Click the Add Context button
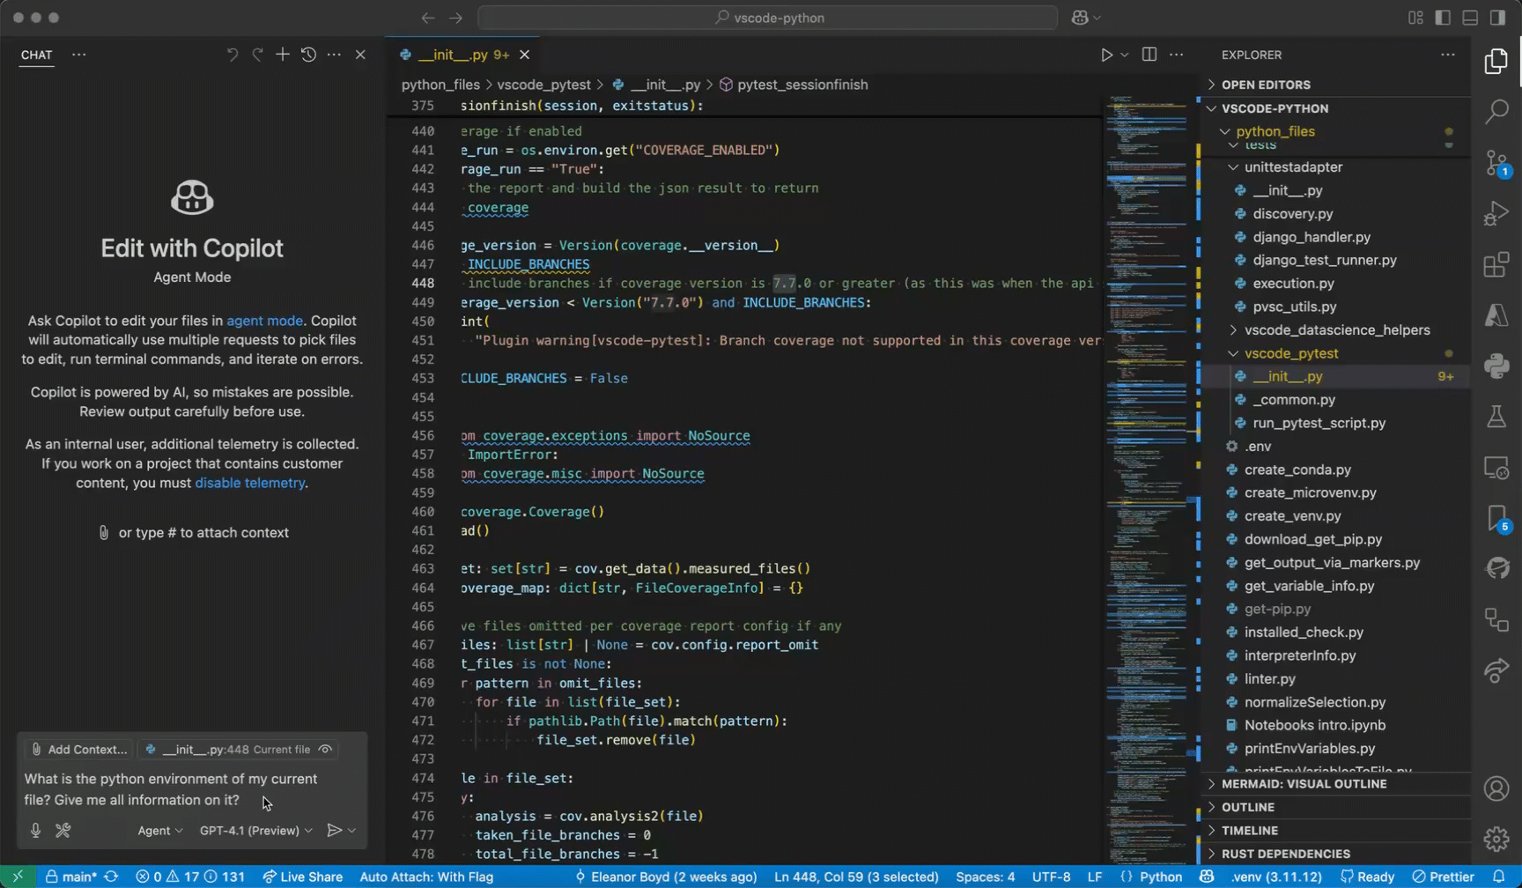 [x=79, y=749]
